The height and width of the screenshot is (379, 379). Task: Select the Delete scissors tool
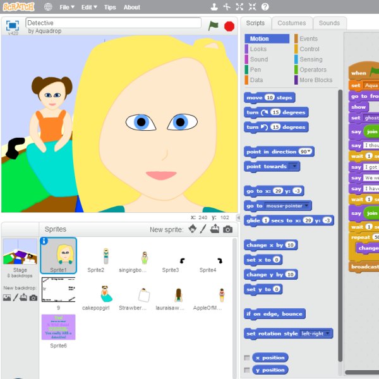227,7
